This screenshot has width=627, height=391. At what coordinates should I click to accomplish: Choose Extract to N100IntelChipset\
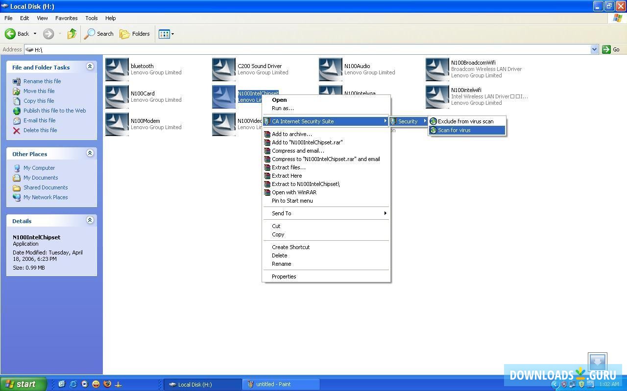[x=326, y=184]
